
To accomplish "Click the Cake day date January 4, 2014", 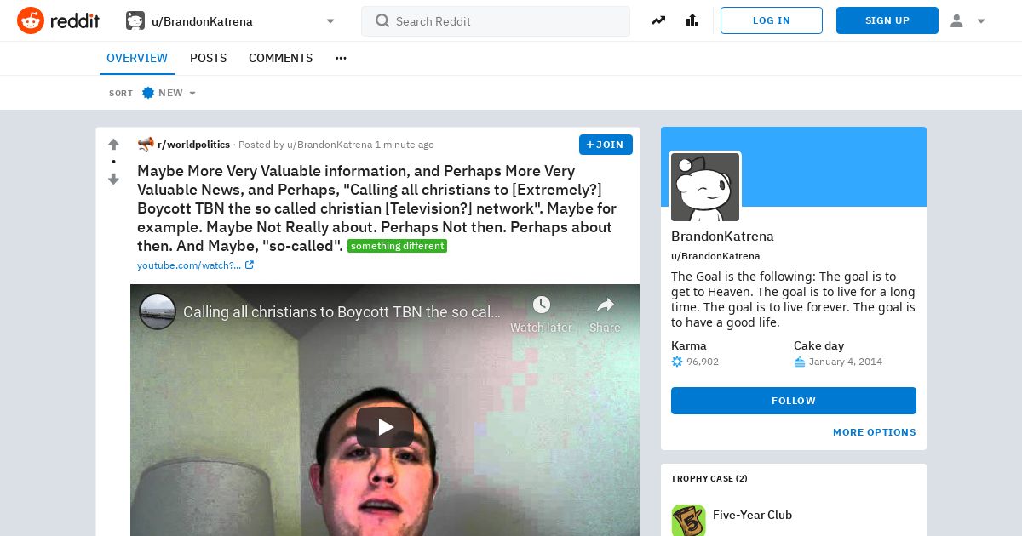I will [846, 362].
